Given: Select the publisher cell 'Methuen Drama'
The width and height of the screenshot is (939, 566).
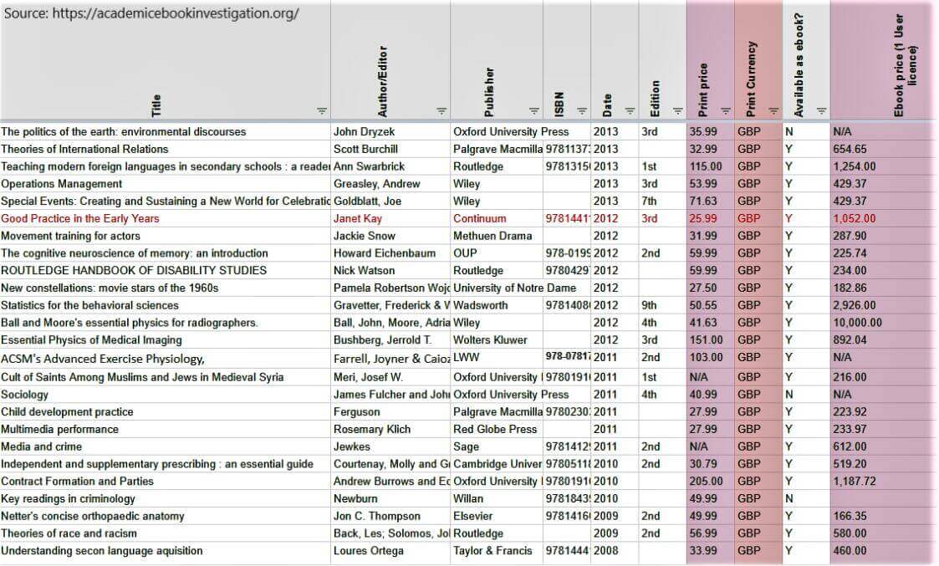Looking at the screenshot, I should tap(497, 236).
